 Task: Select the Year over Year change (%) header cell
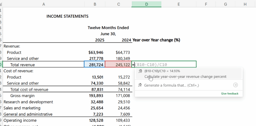click(x=156, y=40)
